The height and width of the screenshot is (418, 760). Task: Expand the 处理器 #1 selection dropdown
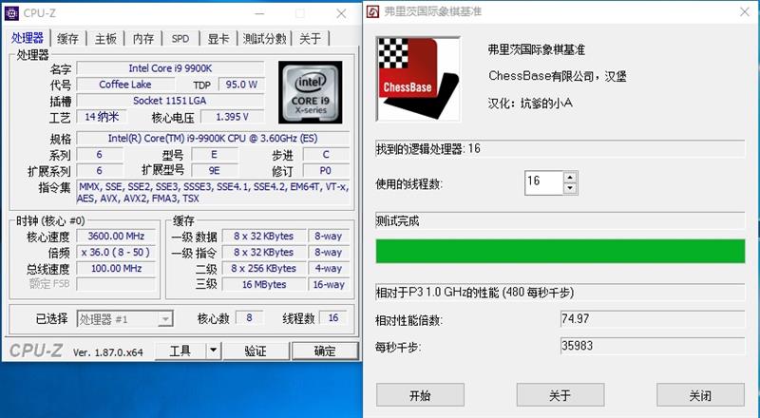pos(165,319)
